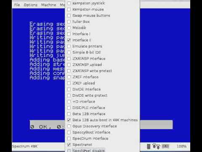Click the Spectrum 48K machine label
The image size is (202, 152).
coord(25,147)
